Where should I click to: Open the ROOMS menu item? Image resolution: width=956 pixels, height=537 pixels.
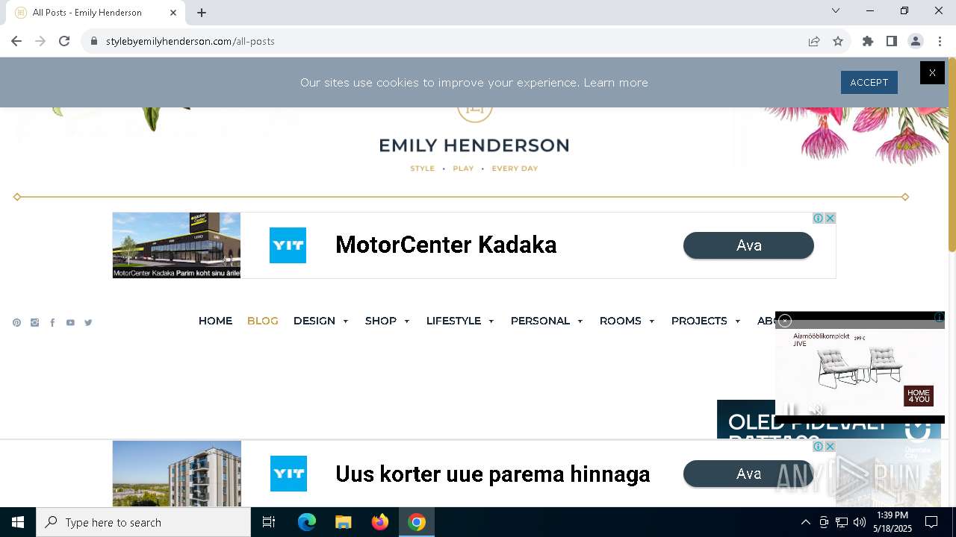click(621, 321)
